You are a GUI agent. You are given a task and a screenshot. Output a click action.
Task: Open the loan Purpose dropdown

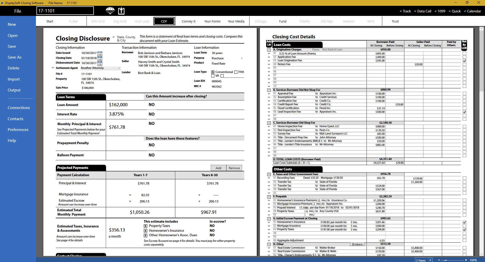coord(242,58)
